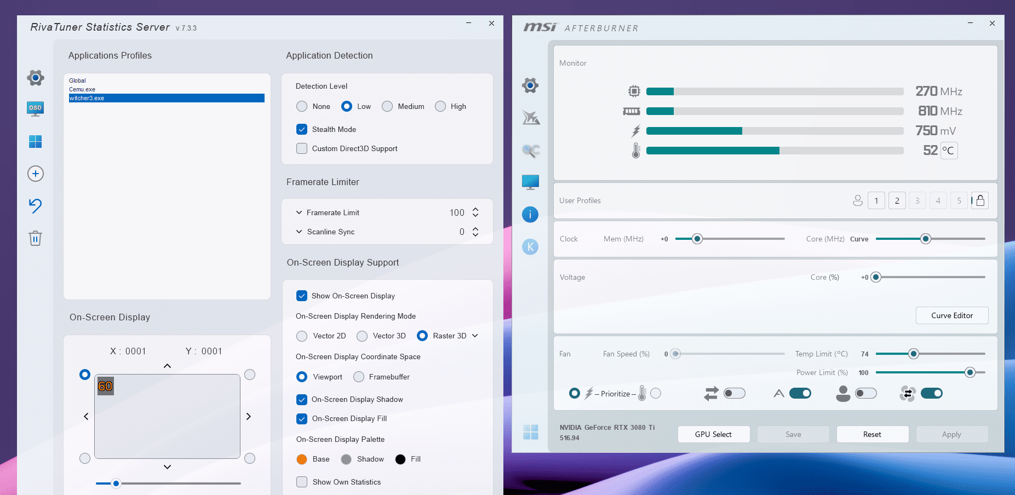Click the undo reset arrow icon in RivaTuner
Viewport: 1015px width, 495px height.
(x=35, y=205)
